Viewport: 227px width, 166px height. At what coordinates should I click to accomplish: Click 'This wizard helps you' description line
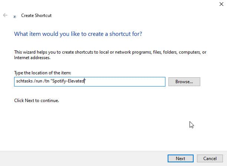click(110, 52)
